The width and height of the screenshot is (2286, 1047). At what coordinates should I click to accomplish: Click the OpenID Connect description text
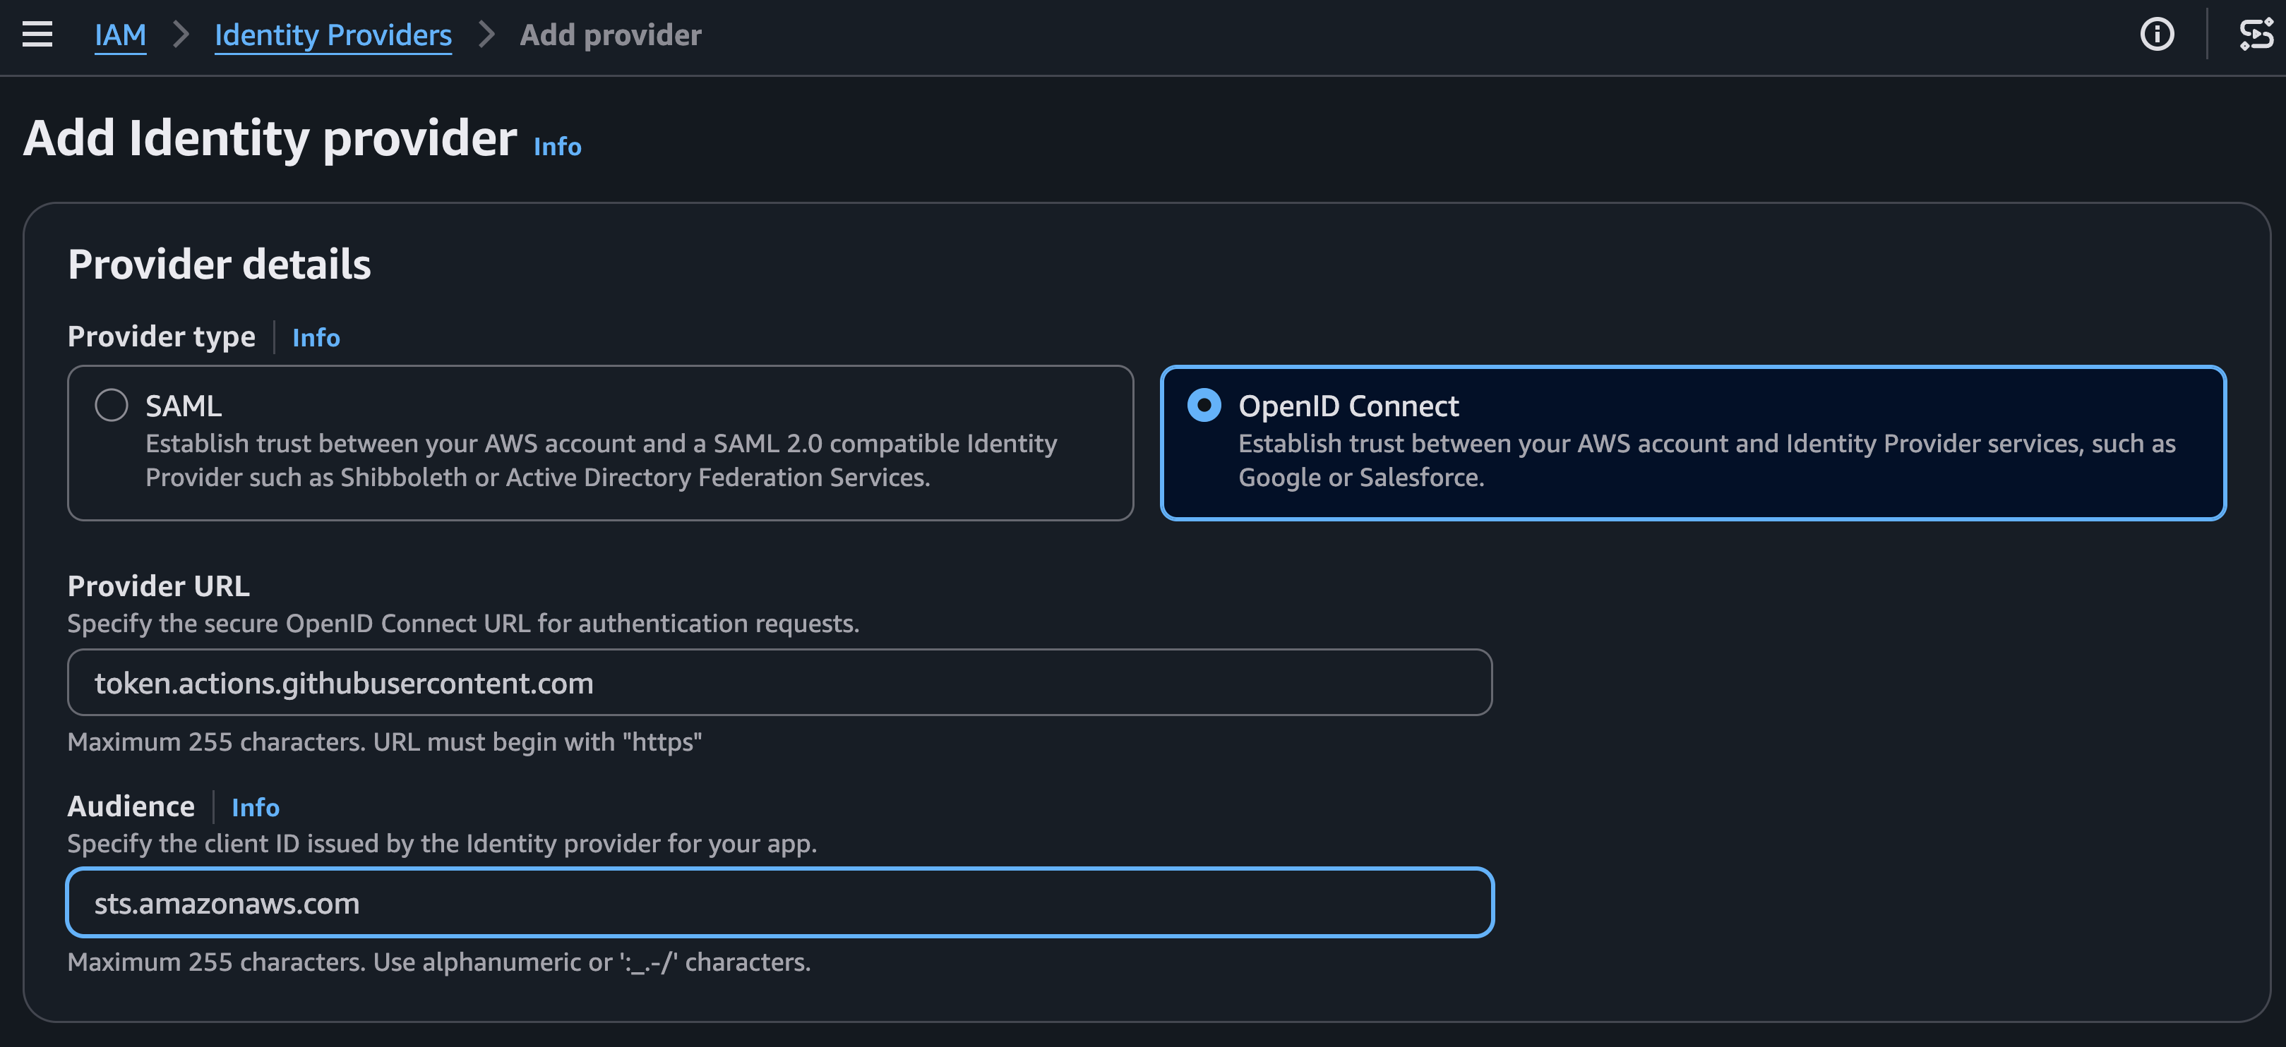[1706, 460]
